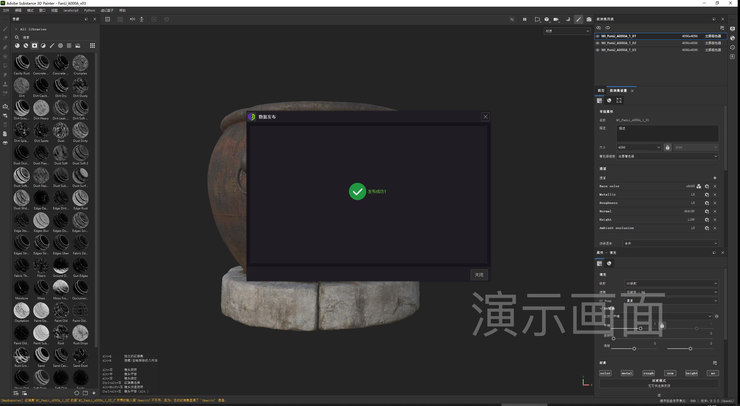Toggle visibility of MI_FanLi_A000A_1_01 texture set
This screenshot has height=406, width=740.
click(598, 36)
